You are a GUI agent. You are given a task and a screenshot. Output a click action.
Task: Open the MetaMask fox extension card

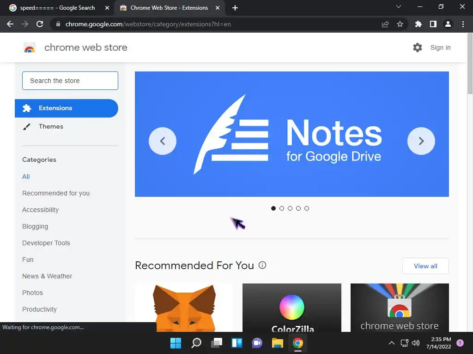184,307
